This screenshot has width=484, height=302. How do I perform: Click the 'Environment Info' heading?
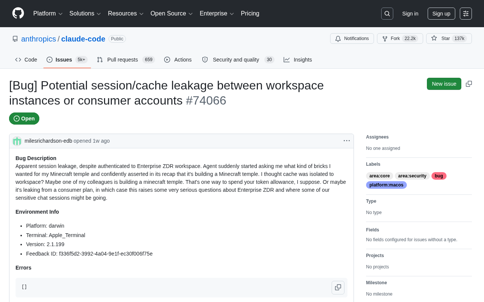(37, 212)
